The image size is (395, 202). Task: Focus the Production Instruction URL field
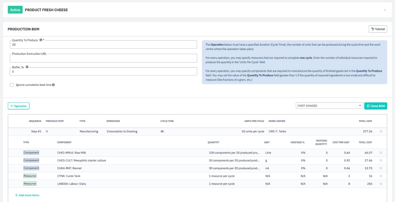pos(103,58)
